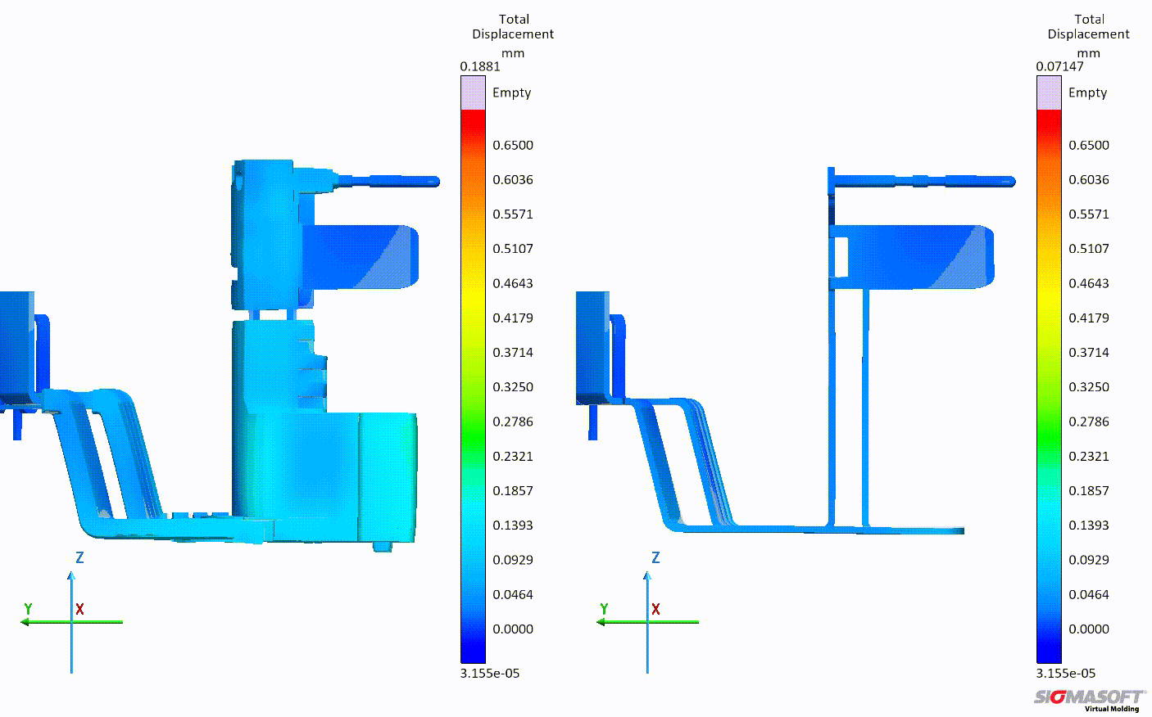
Task: Click the 0.1393 label on the right legend
Action: [x=1089, y=525]
